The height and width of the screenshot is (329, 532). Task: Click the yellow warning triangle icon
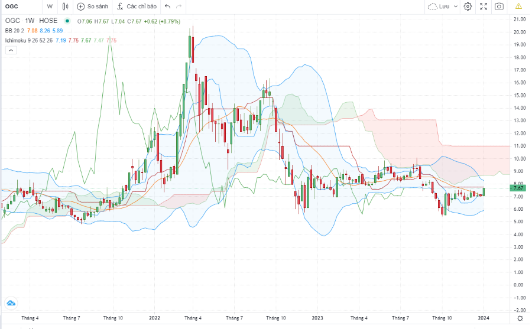click(518, 6)
